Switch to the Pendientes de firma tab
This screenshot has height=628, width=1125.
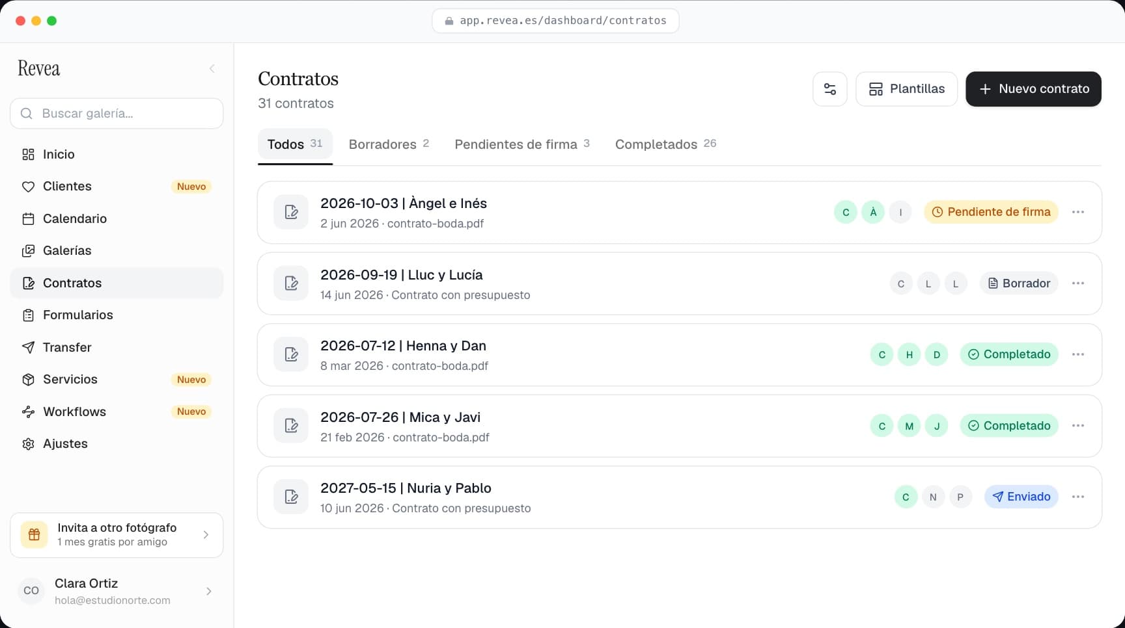pyautogui.click(x=522, y=144)
